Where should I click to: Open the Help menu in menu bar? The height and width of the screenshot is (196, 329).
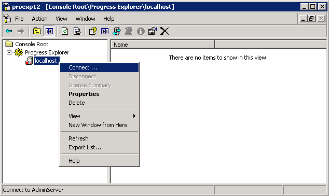coord(108,19)
